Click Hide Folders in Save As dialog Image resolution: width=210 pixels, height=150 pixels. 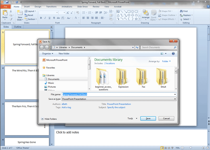pyautogui.click(x=49, y=119)
